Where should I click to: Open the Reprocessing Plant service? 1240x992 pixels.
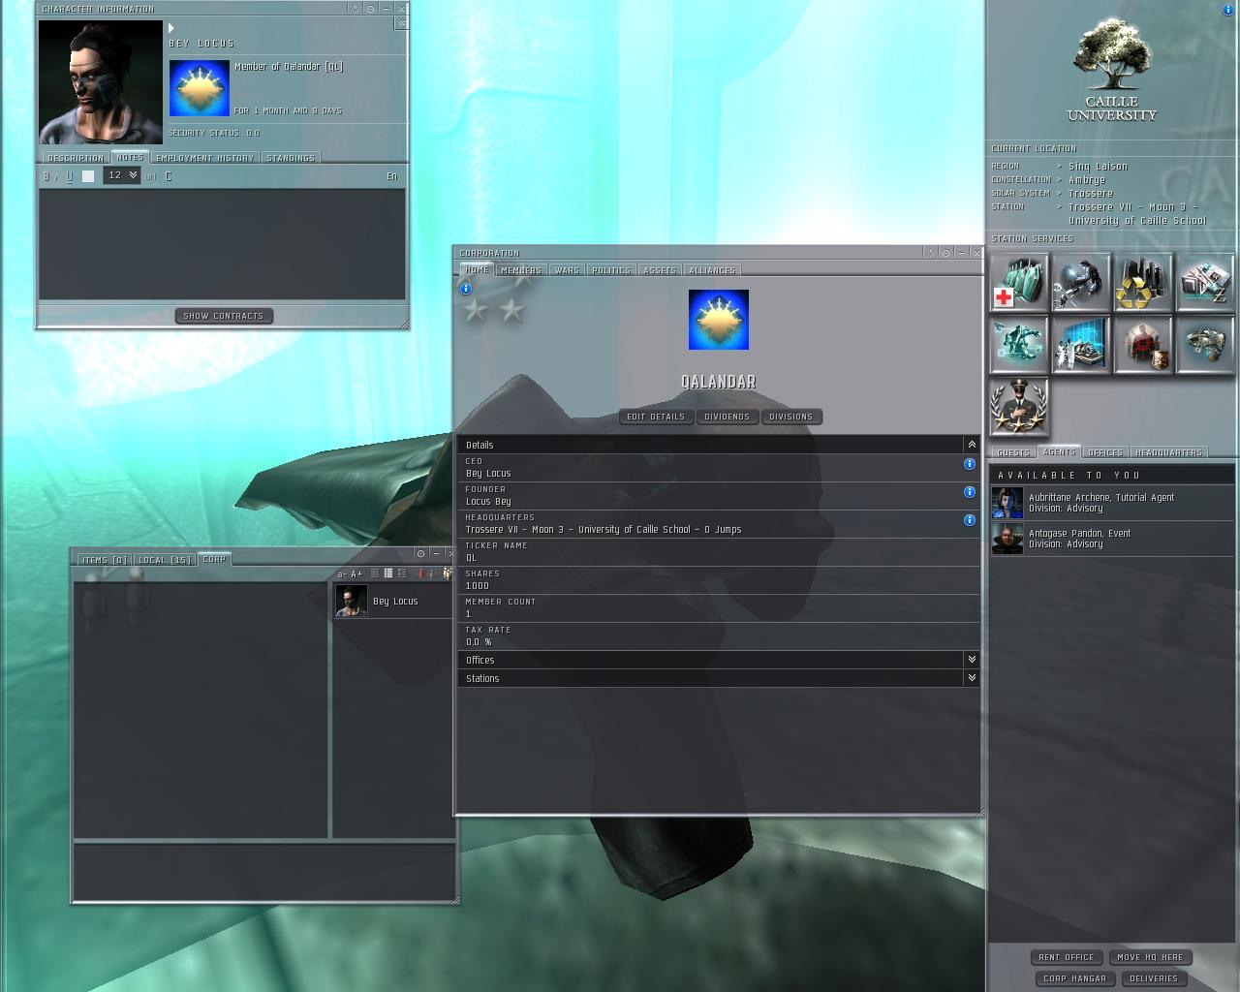click(1143, 282)
